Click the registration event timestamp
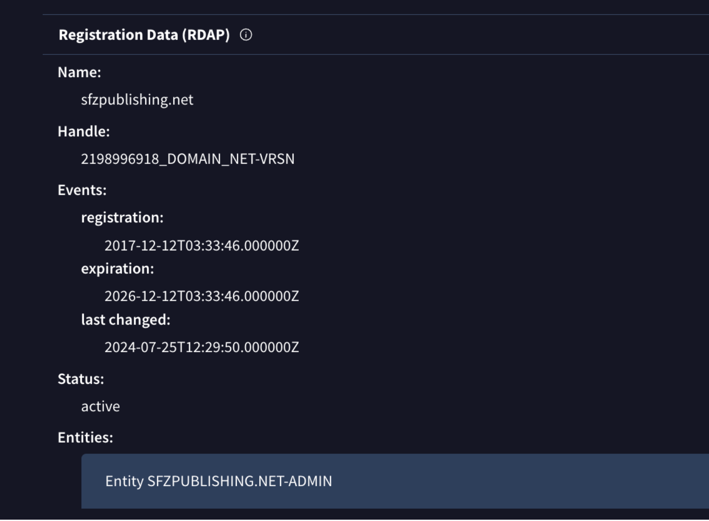The height and width of the screenshot is (521, 709). point(202,245)
